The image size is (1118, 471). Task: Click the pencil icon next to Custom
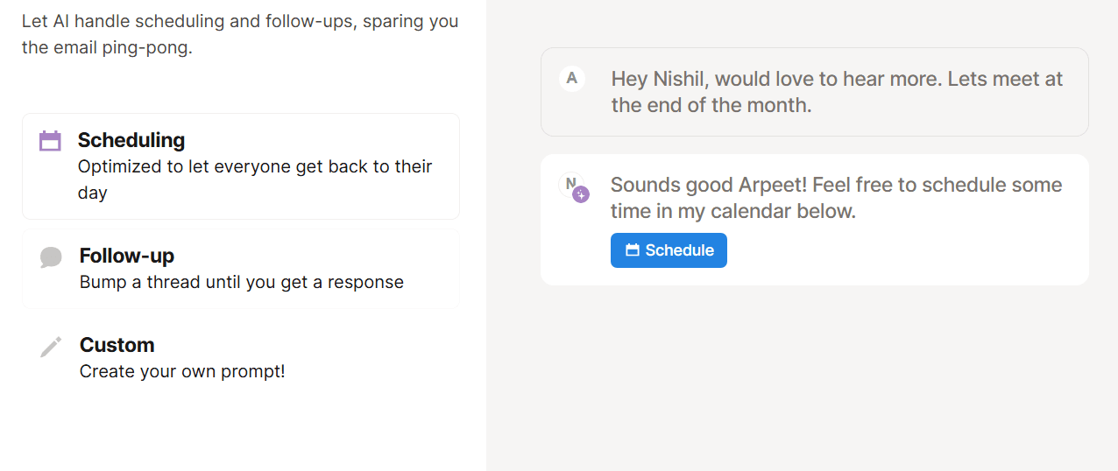tap(51, 347)
